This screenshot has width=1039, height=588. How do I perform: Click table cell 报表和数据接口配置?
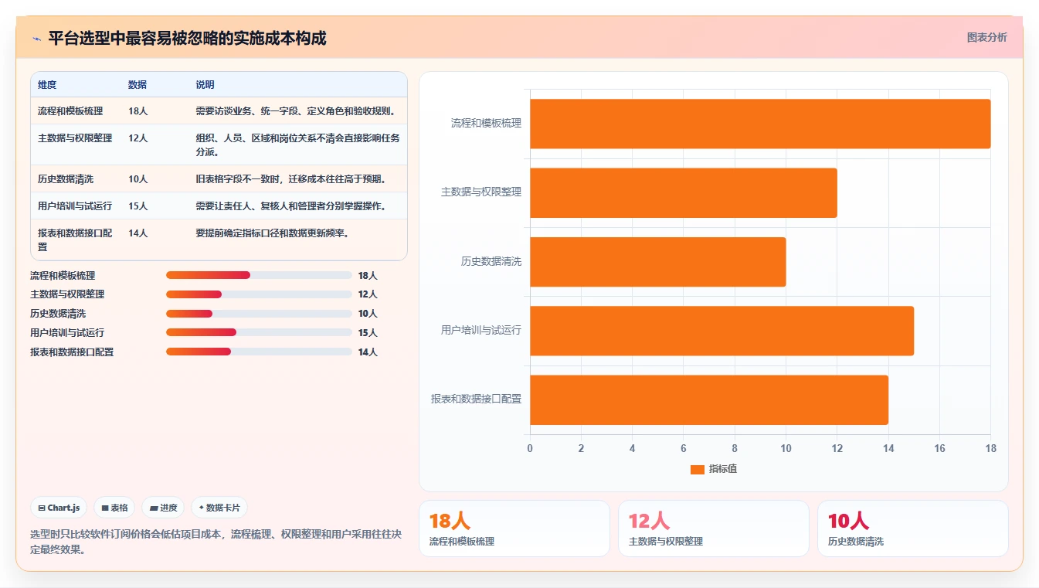tap(75, 240)
